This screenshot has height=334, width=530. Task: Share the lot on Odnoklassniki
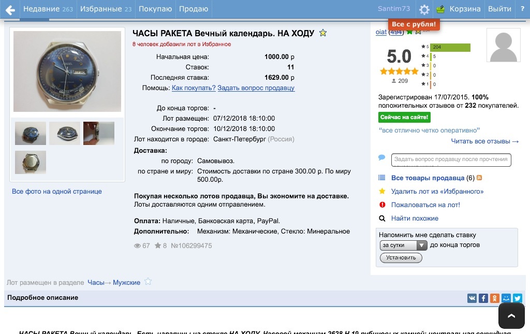pos(495,298)
